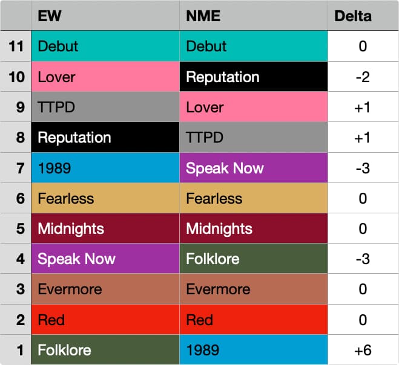The image size is (399, 365).
Task: Click the -2 Delta cell
Action: coord(363,77)
